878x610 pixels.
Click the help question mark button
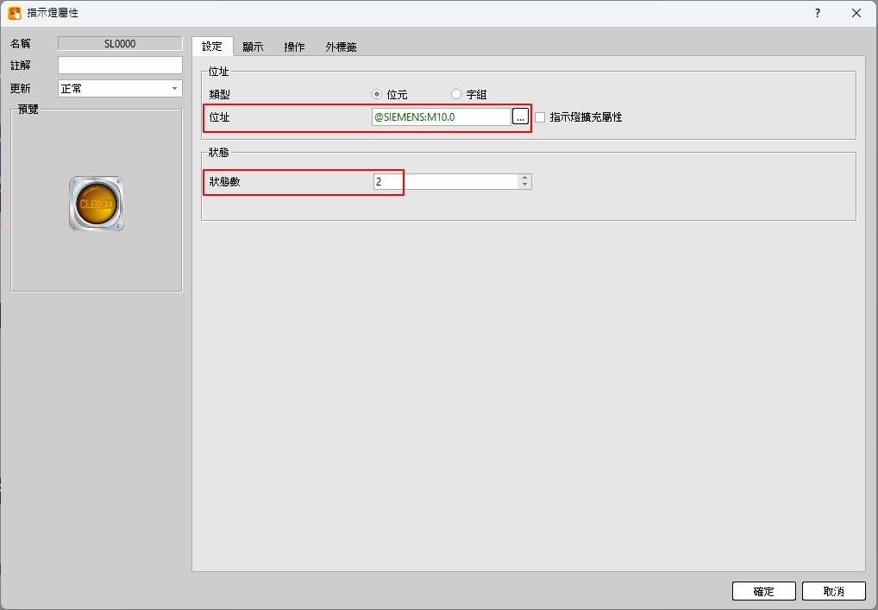[x=817, y=13]
